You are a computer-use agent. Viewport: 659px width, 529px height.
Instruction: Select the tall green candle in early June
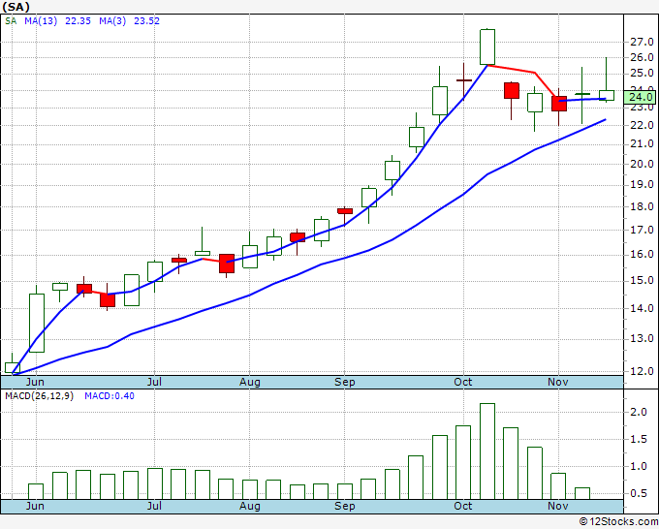[37, 323]
